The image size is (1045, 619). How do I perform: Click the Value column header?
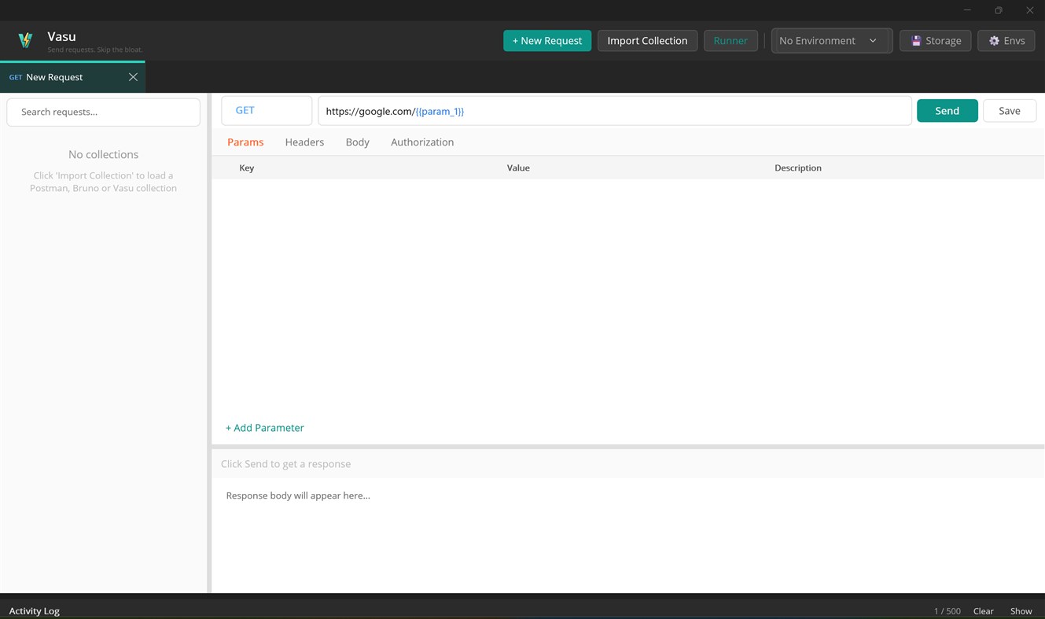coord(518,168)
